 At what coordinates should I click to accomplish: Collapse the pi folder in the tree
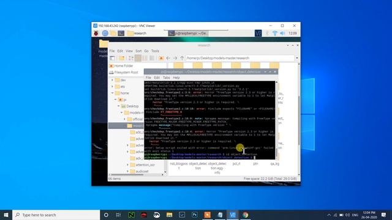click(x=116, y=100)
